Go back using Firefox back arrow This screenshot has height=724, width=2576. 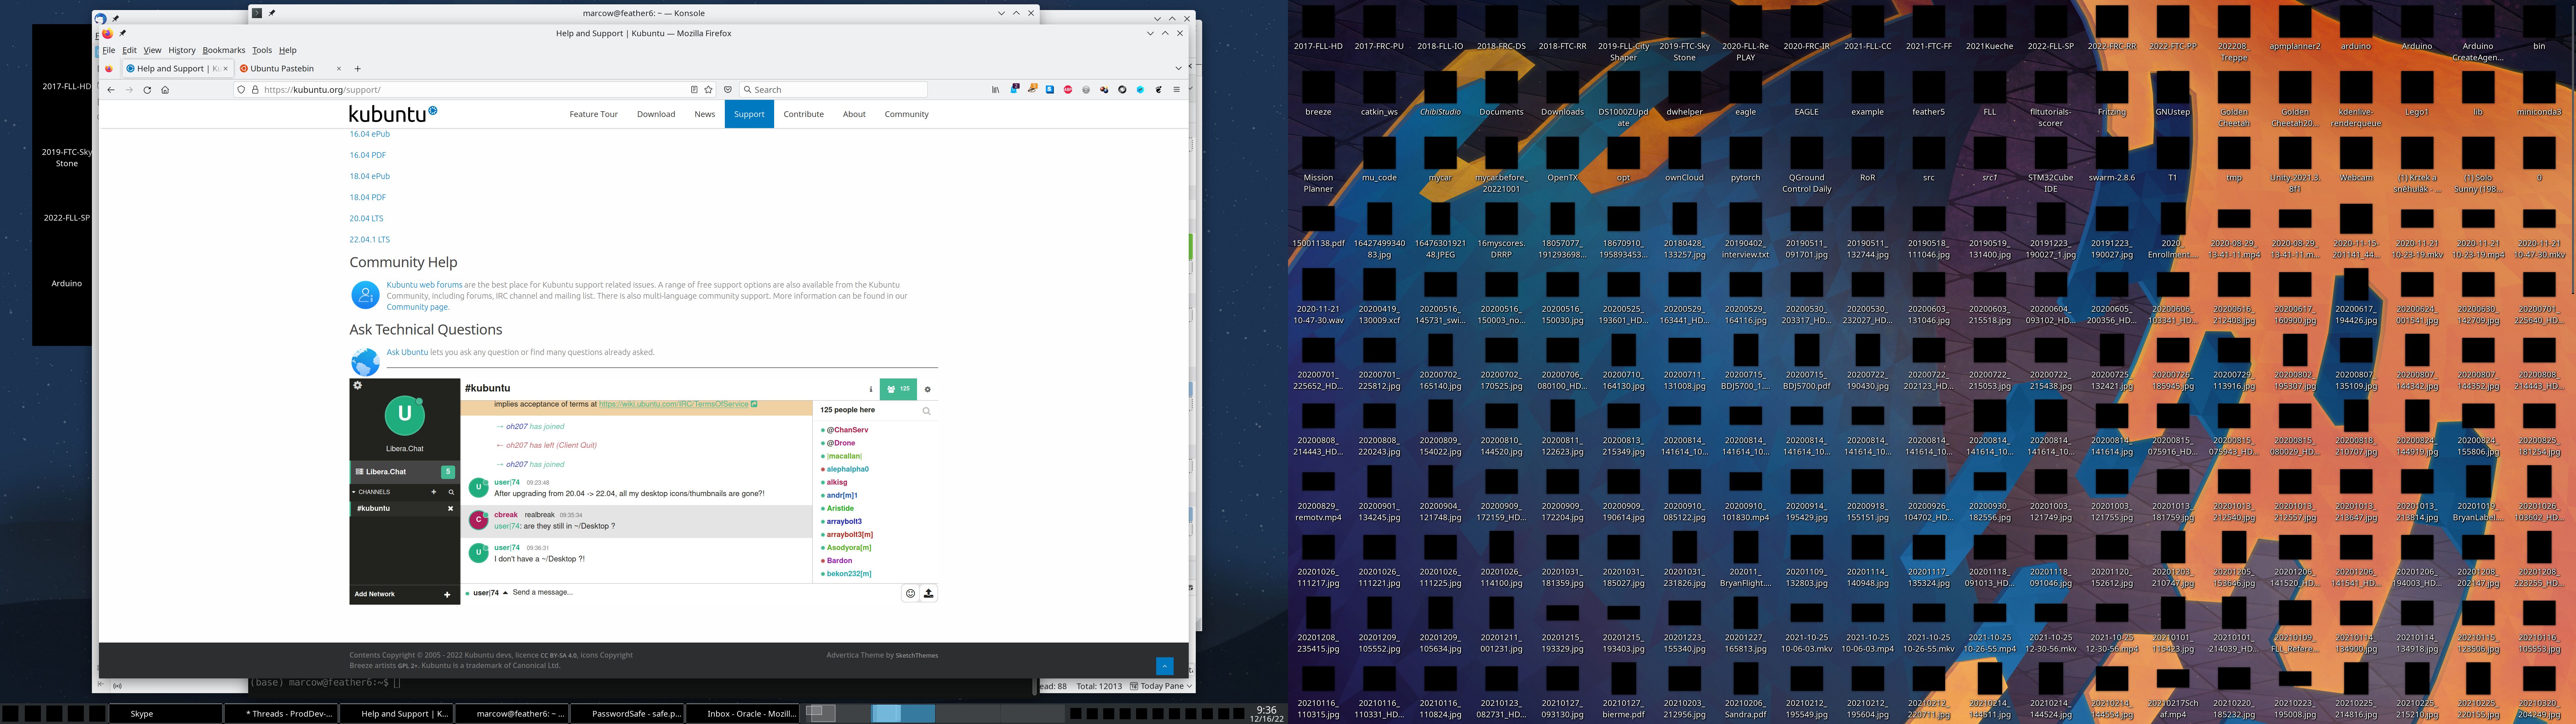click(x=111, y=90)
